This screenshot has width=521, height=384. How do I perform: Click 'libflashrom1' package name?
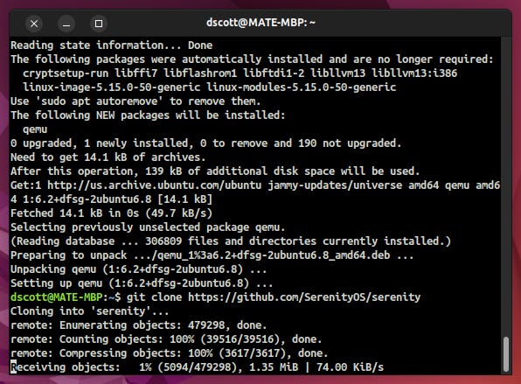pos(200,73)
